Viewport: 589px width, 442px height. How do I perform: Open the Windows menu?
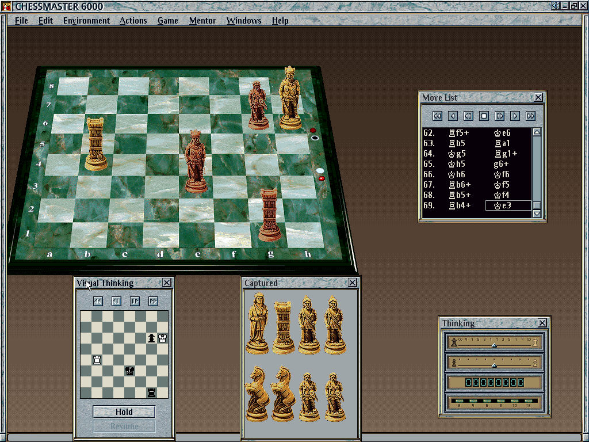tap(243, 21)
